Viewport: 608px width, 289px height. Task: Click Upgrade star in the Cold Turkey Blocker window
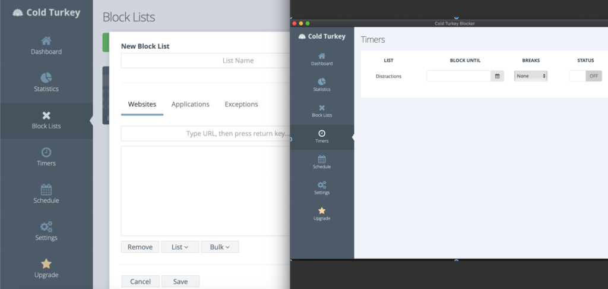point(322,211)
